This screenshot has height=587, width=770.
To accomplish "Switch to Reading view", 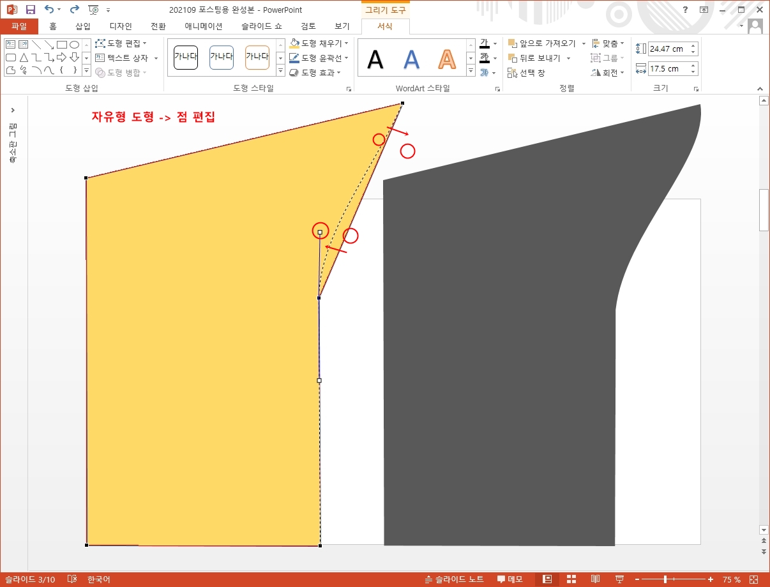I will 595,579.
